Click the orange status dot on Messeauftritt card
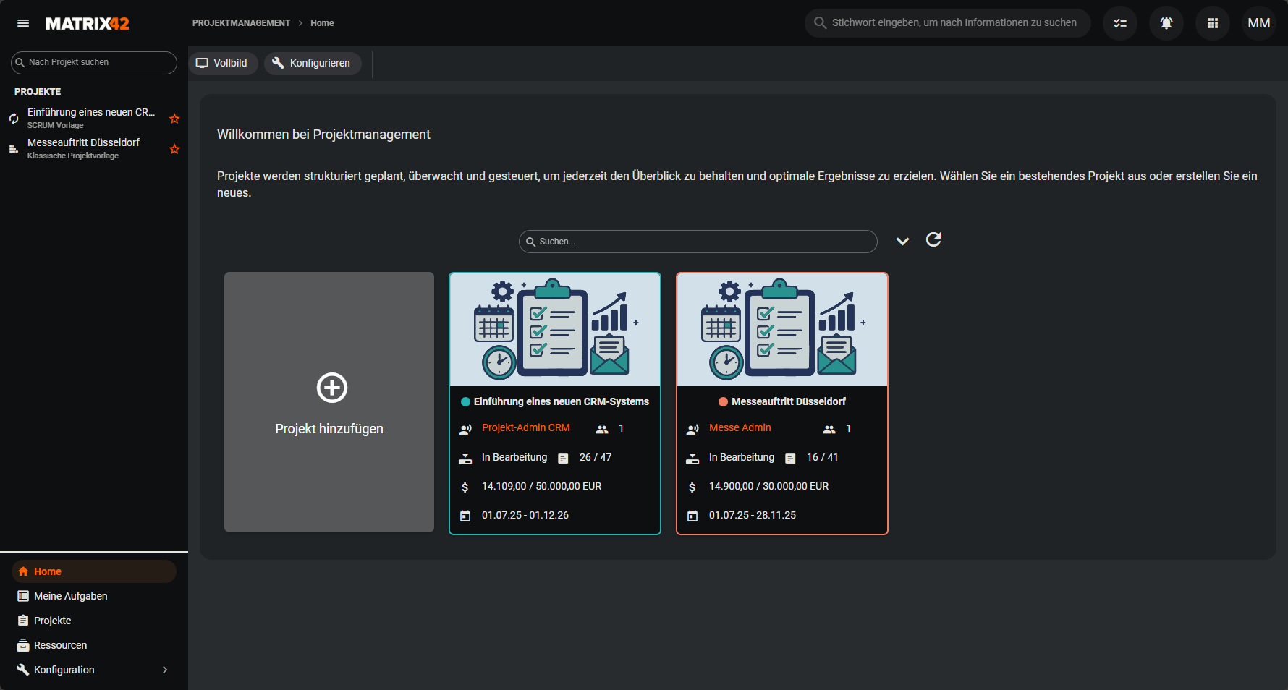The width and height of the screenshot is (1288, 690). pos(723,402)
